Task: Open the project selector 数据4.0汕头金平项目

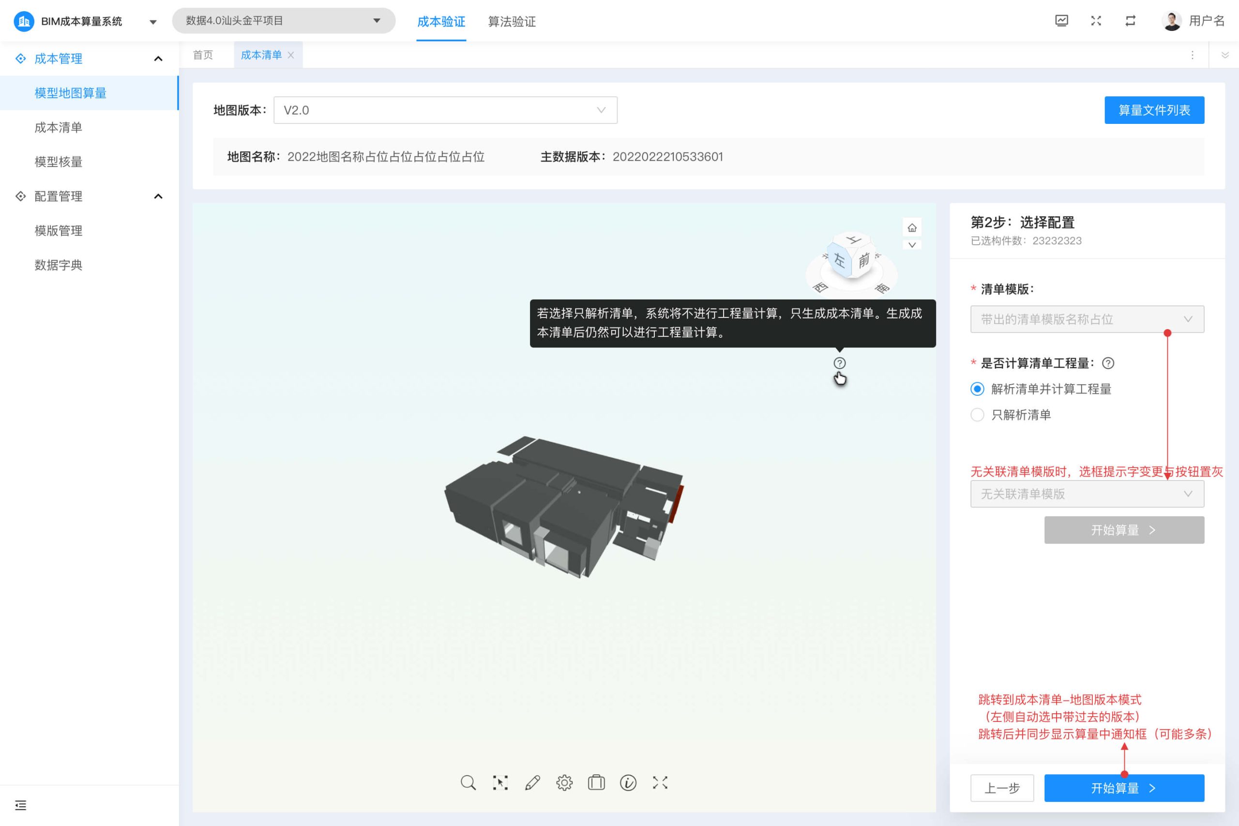Action: (x=284, y=21)
